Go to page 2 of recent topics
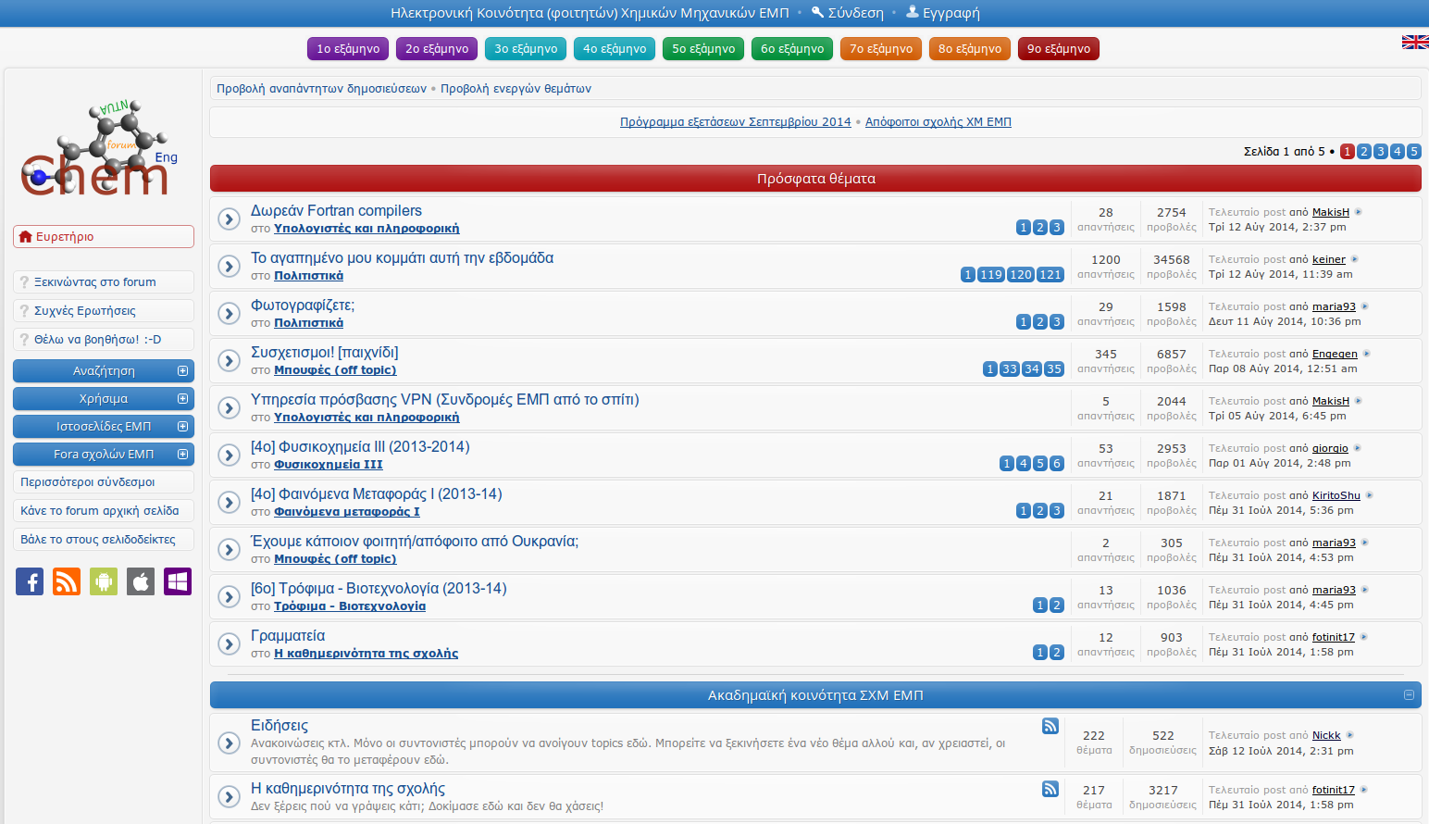The width and height of the screenshot is (1429, 824). (x=1364, y=151)
